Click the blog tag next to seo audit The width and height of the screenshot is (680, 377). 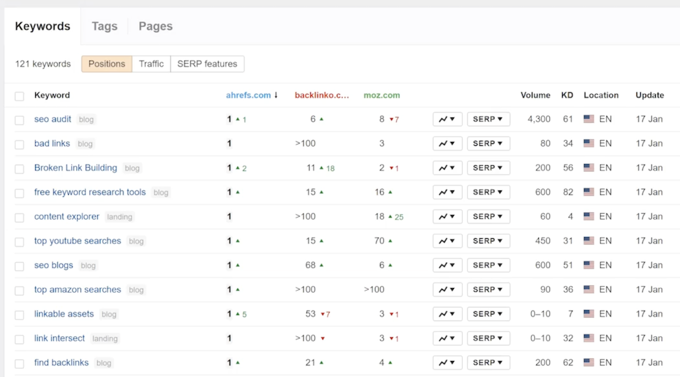86,120
